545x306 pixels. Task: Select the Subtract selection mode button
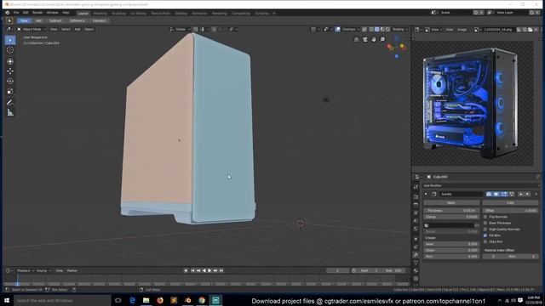click(55, 20)
